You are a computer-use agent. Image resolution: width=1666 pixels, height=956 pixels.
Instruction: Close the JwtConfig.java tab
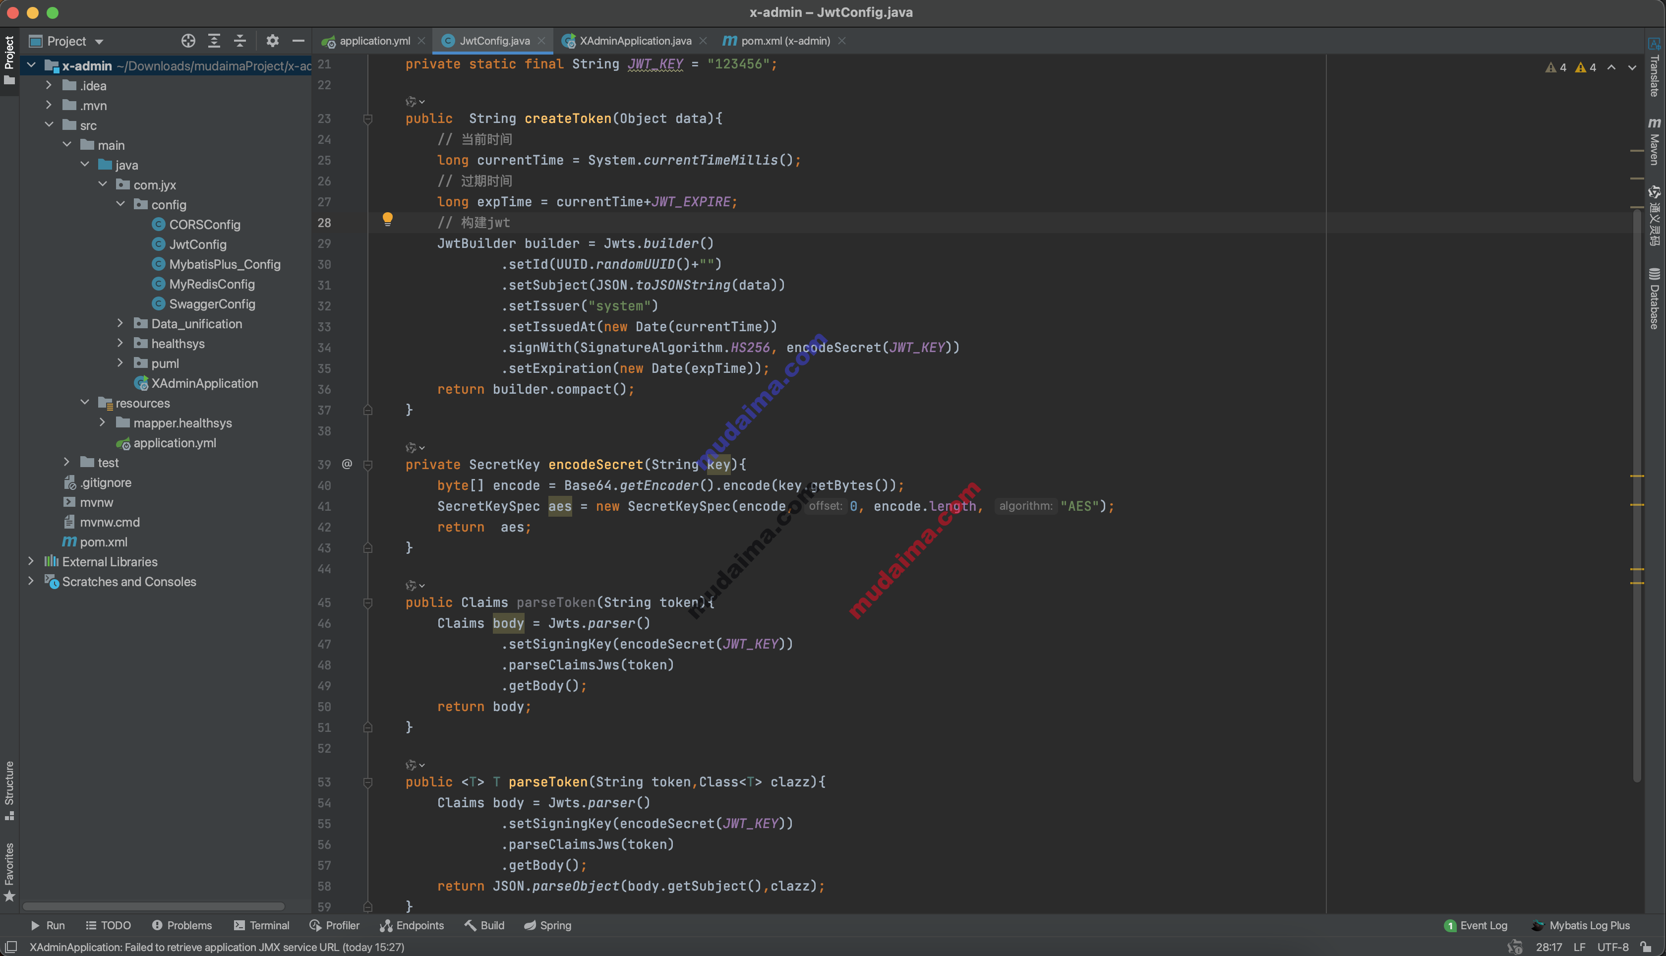(541, 41)
